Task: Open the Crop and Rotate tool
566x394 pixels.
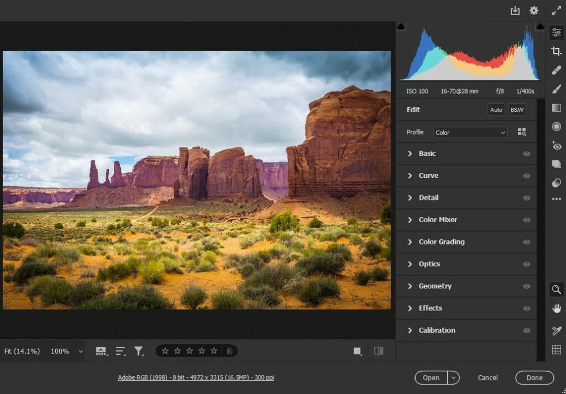Action: tap(557, 51)
